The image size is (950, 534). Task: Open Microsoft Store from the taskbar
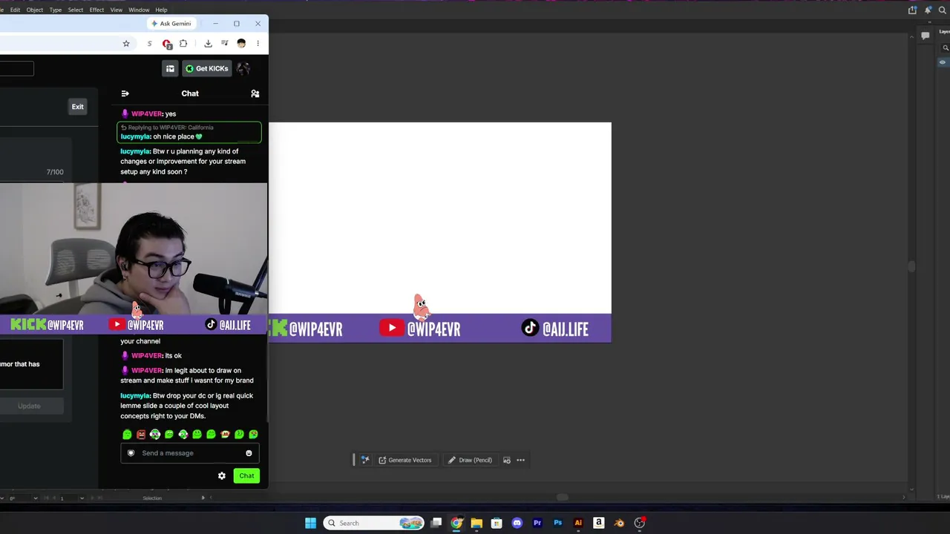click(x=497, y=523)
